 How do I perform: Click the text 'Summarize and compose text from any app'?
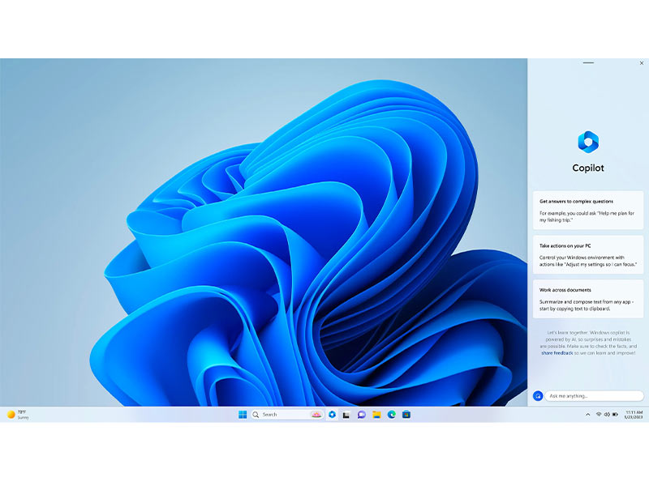coord(584,301)
